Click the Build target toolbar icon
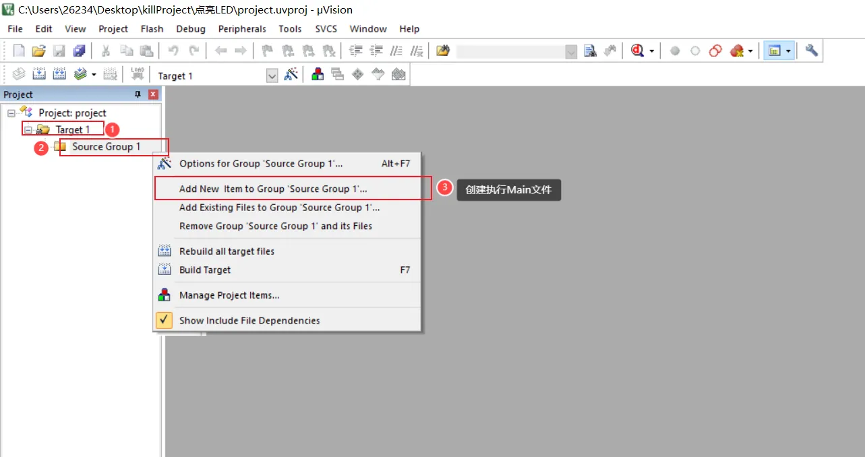 [39, 75]
